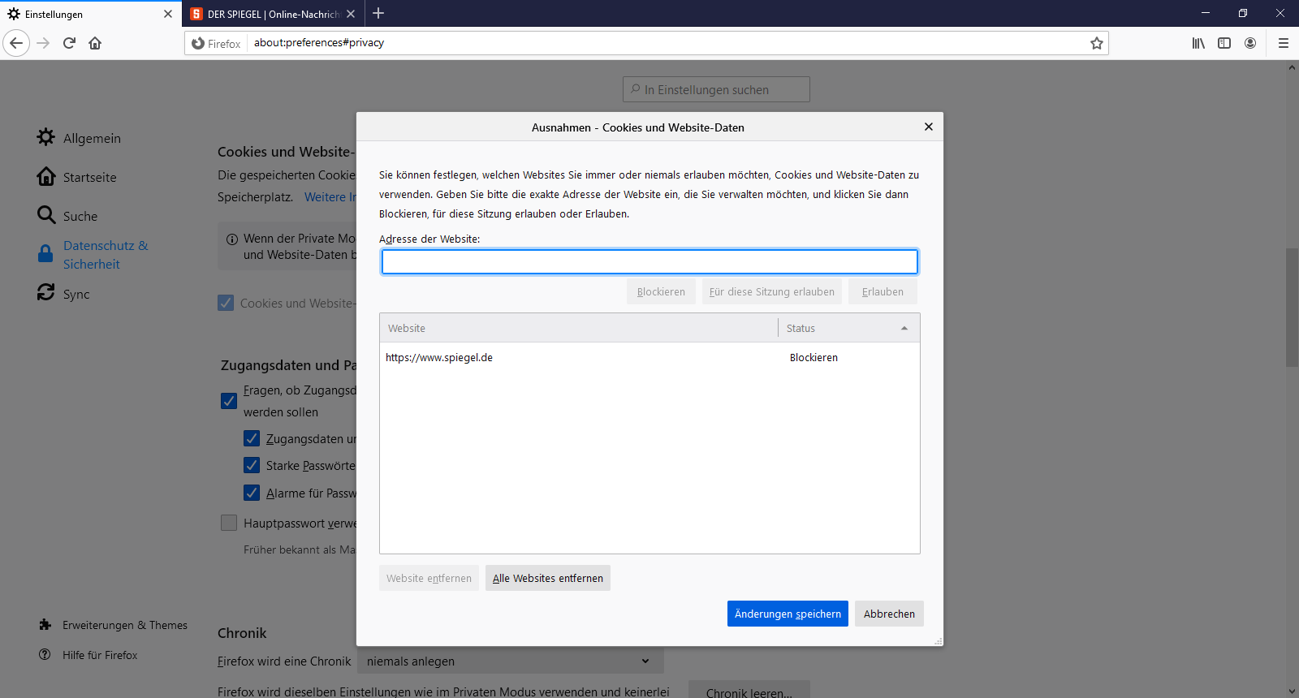This screenshot has height=698, width=1299.
Task: Bookmark this page with the star icon
Action: tap(1096, 43)
